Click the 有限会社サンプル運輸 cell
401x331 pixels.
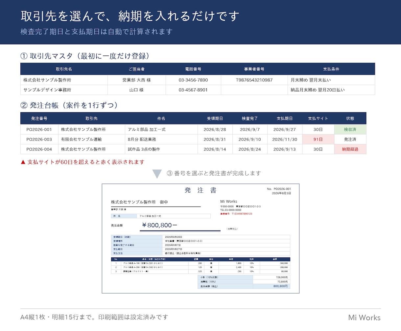coord(92,139)
